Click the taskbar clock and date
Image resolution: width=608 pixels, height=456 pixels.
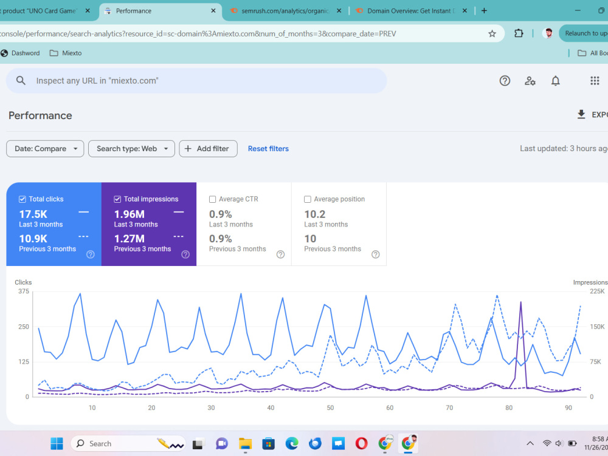[x=596, y=443]
